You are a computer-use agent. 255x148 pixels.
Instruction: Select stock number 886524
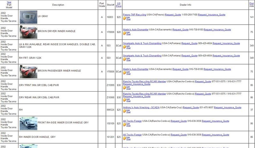[x=110, y=110]
